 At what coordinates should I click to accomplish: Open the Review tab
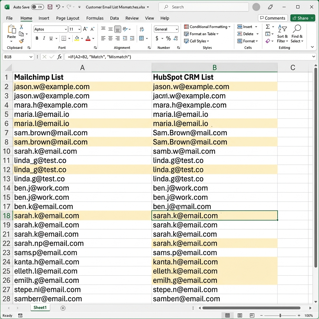pos(132,18)
